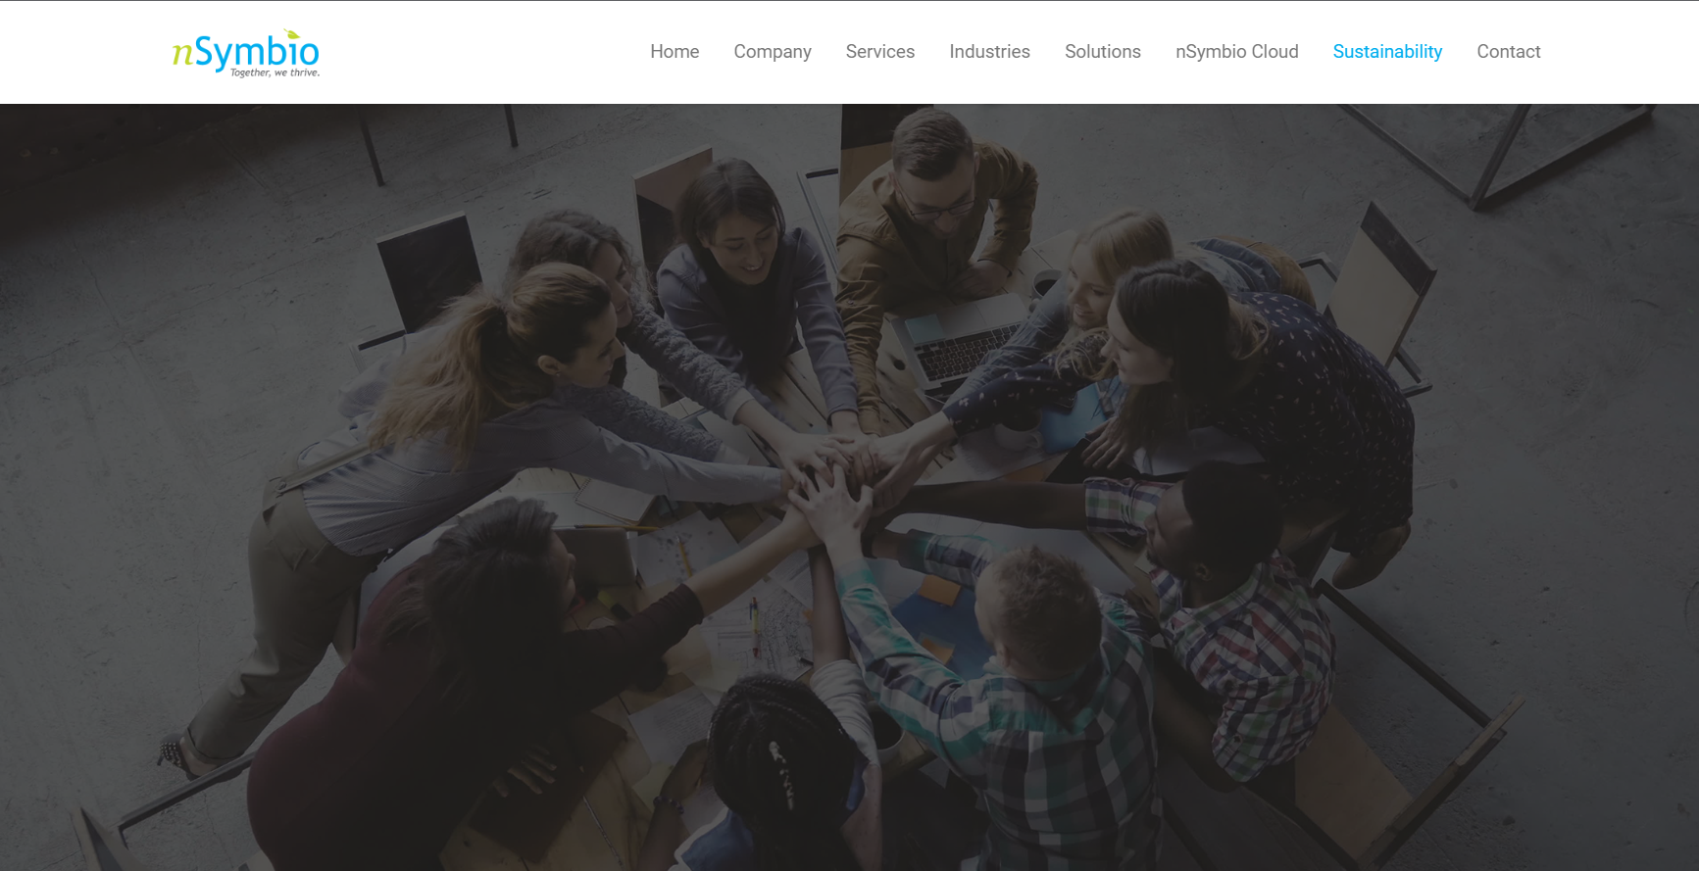Open the Company menu item

point(773,52)
